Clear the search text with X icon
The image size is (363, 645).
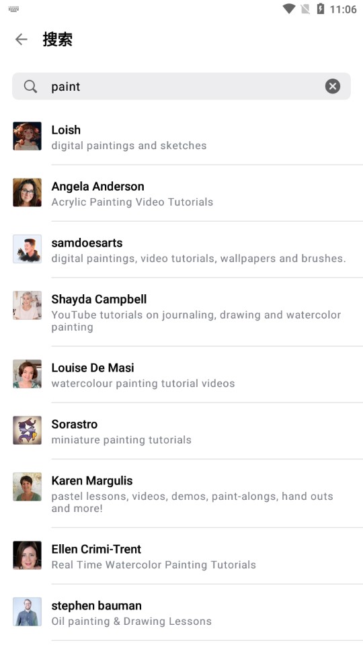point(333,87)
